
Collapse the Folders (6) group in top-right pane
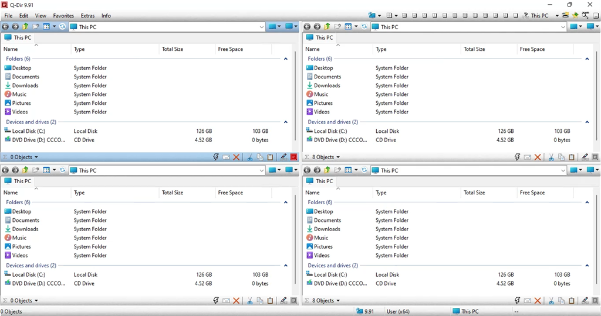(588, 59)
